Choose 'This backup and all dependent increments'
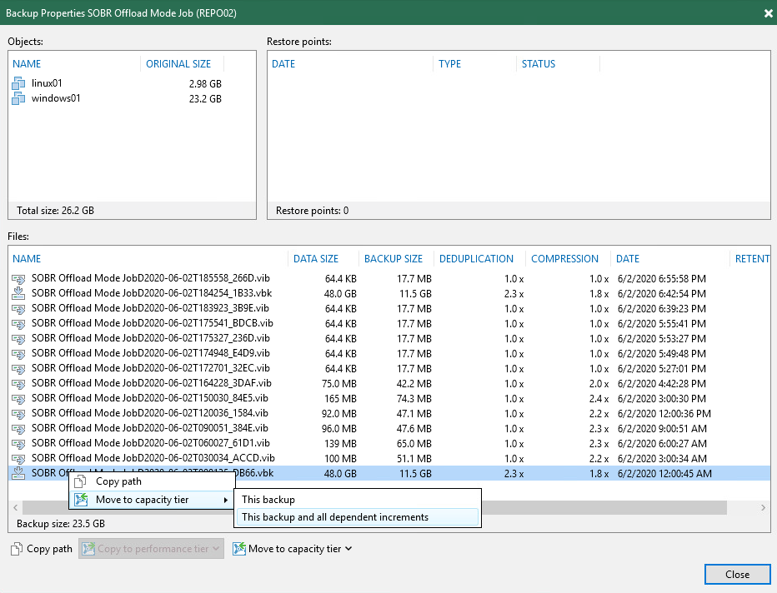The height and width of the screenshot is (593, 777). [x=334, y=517]
